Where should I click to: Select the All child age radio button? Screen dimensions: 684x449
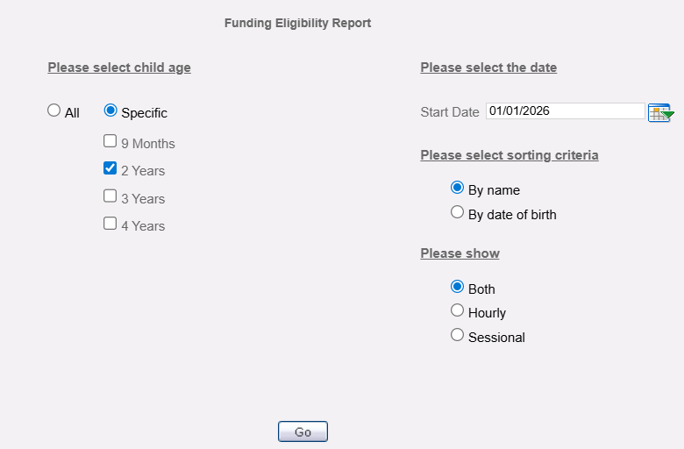point(54,110)
